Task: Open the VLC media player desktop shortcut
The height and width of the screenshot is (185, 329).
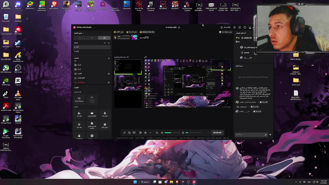Action: [x=18, y=95]
